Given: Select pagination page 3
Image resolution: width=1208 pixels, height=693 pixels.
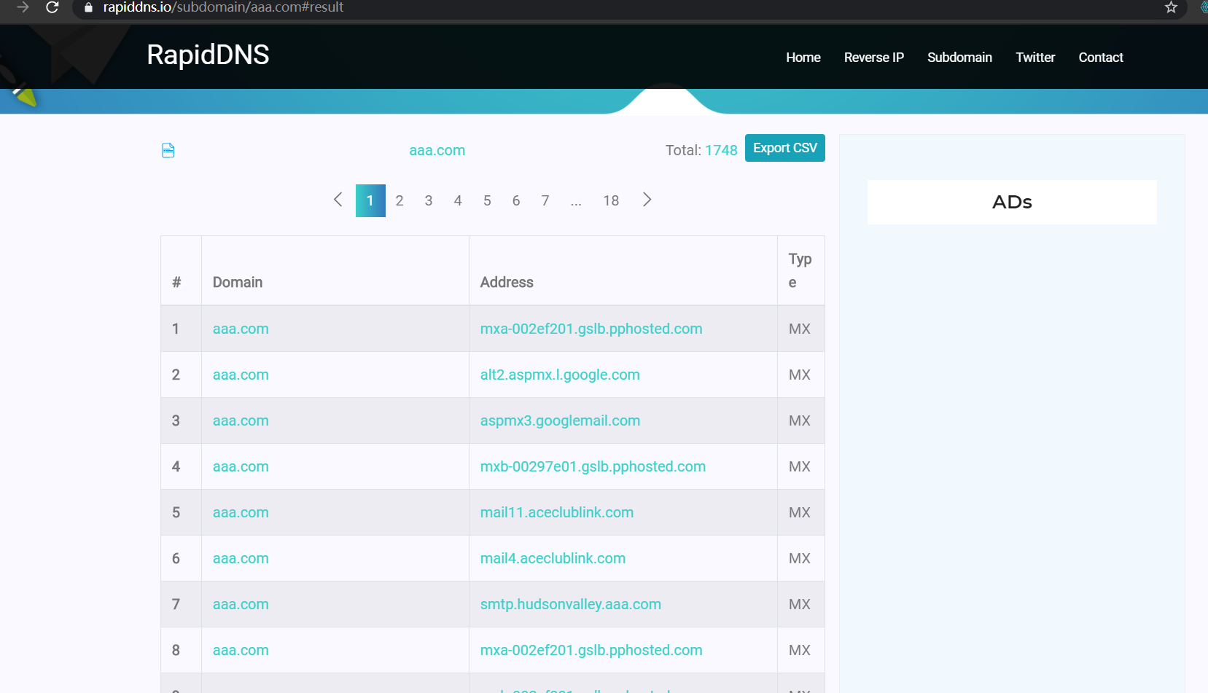Looking at the screenshot, I should click(x=429, y=200).
